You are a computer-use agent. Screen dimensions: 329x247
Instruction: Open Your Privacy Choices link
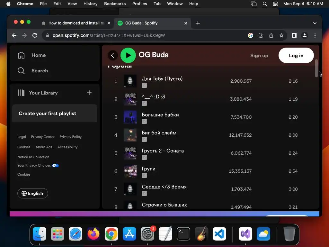tap(38, 166)
